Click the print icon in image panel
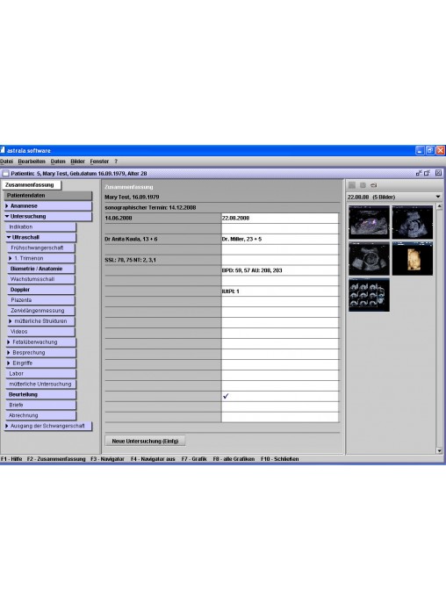The height and width of the screenshot is (611, 446). pos(373,185)
